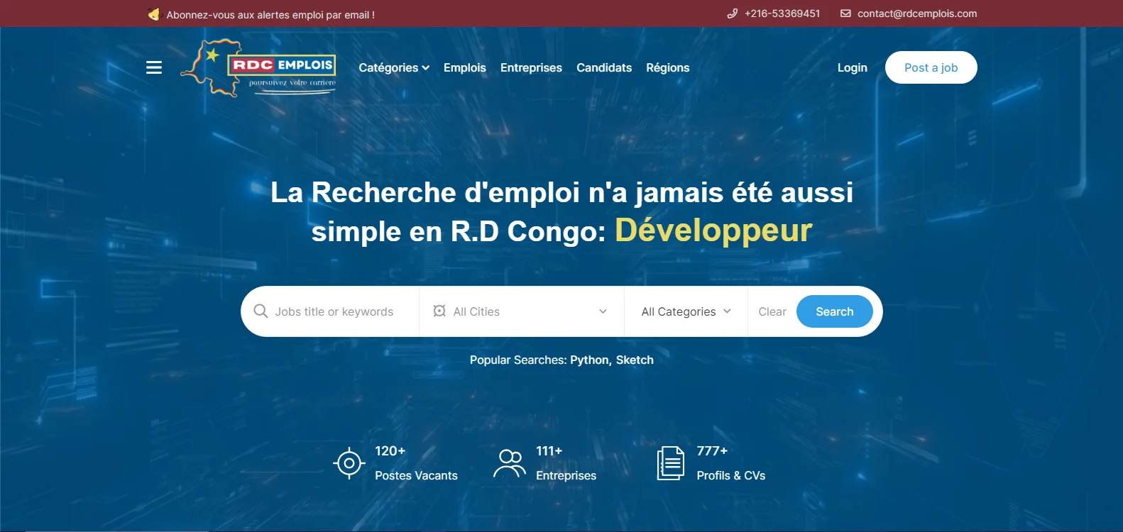
Task: Click the 111+ companies count
Action: [x=549, y=451]
